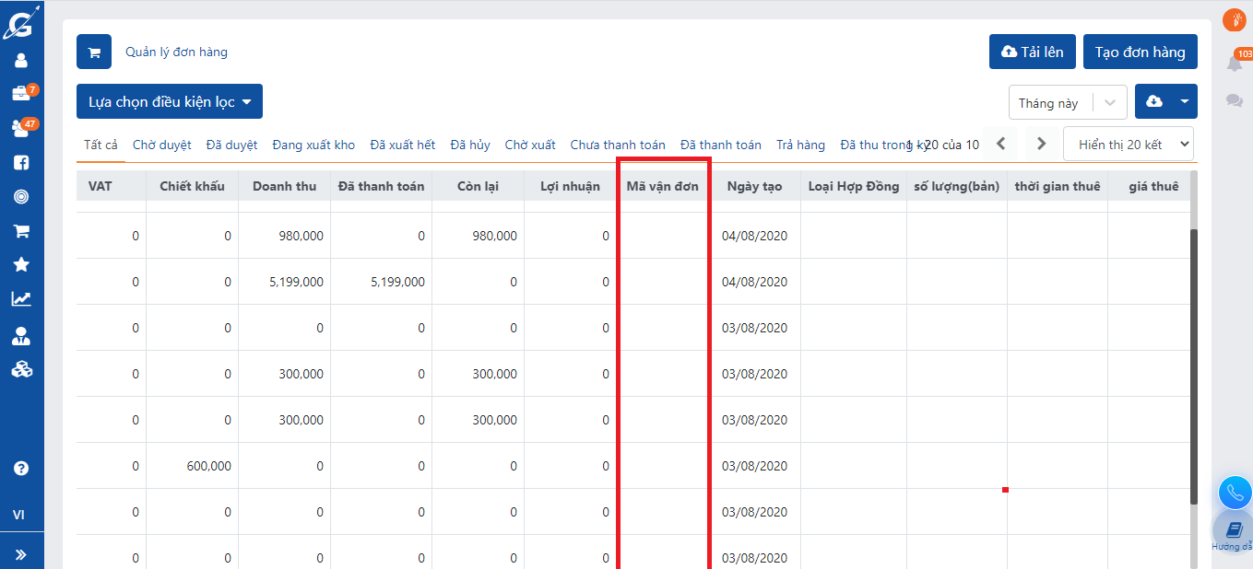
Task: Switch to the 'Chờ duyệt' tab
Action: (x=162, y=145)
